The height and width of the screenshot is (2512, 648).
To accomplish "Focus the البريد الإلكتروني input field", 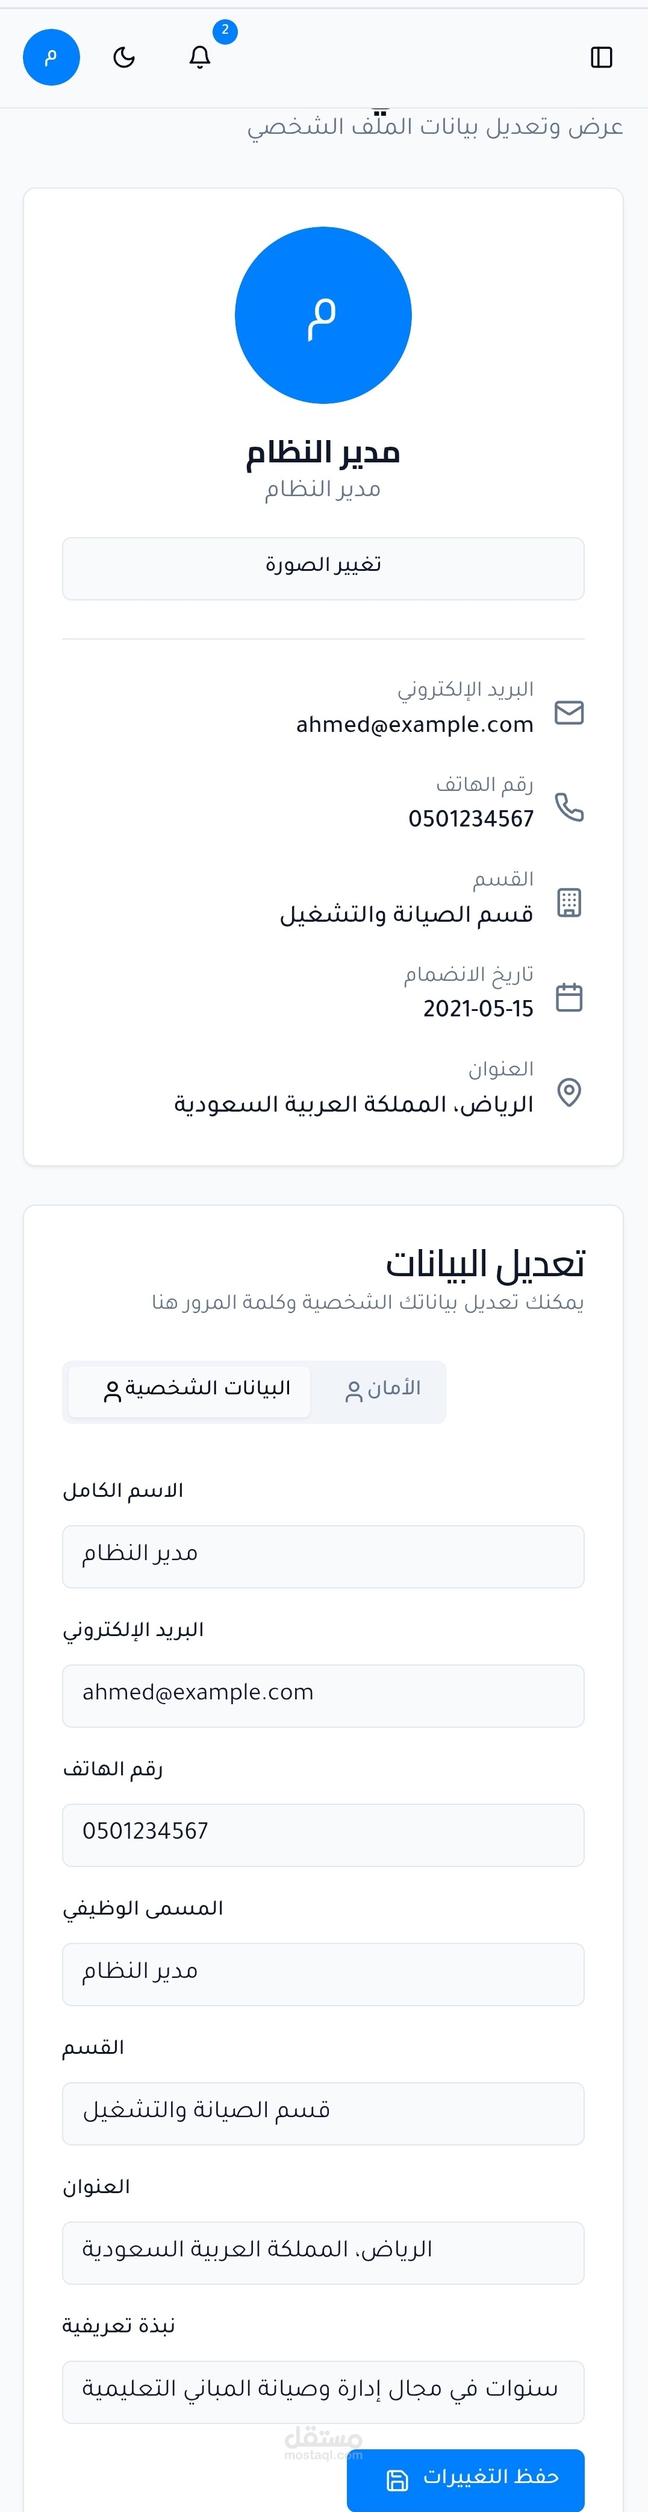I will (323, 1695).
